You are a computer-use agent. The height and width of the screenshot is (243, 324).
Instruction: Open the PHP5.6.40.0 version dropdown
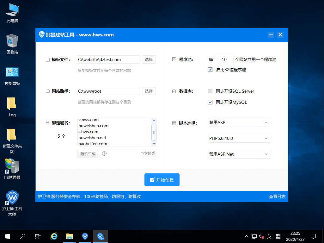(239, 138)
